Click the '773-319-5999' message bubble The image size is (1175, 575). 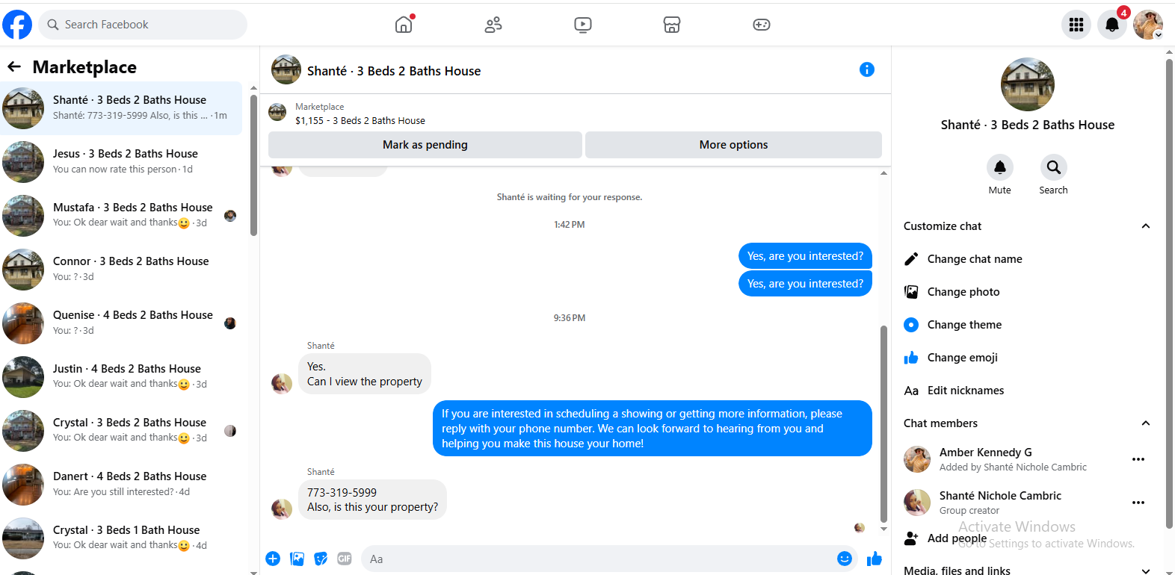click(373, 500)
